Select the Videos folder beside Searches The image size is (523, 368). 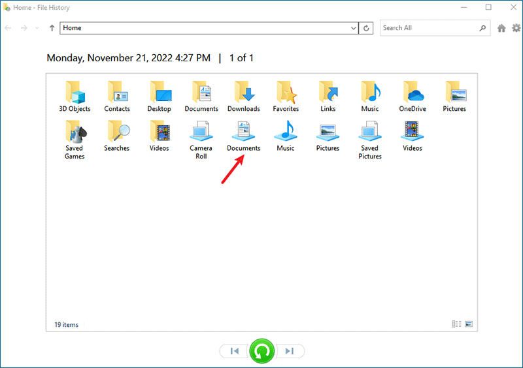[160, 136]
